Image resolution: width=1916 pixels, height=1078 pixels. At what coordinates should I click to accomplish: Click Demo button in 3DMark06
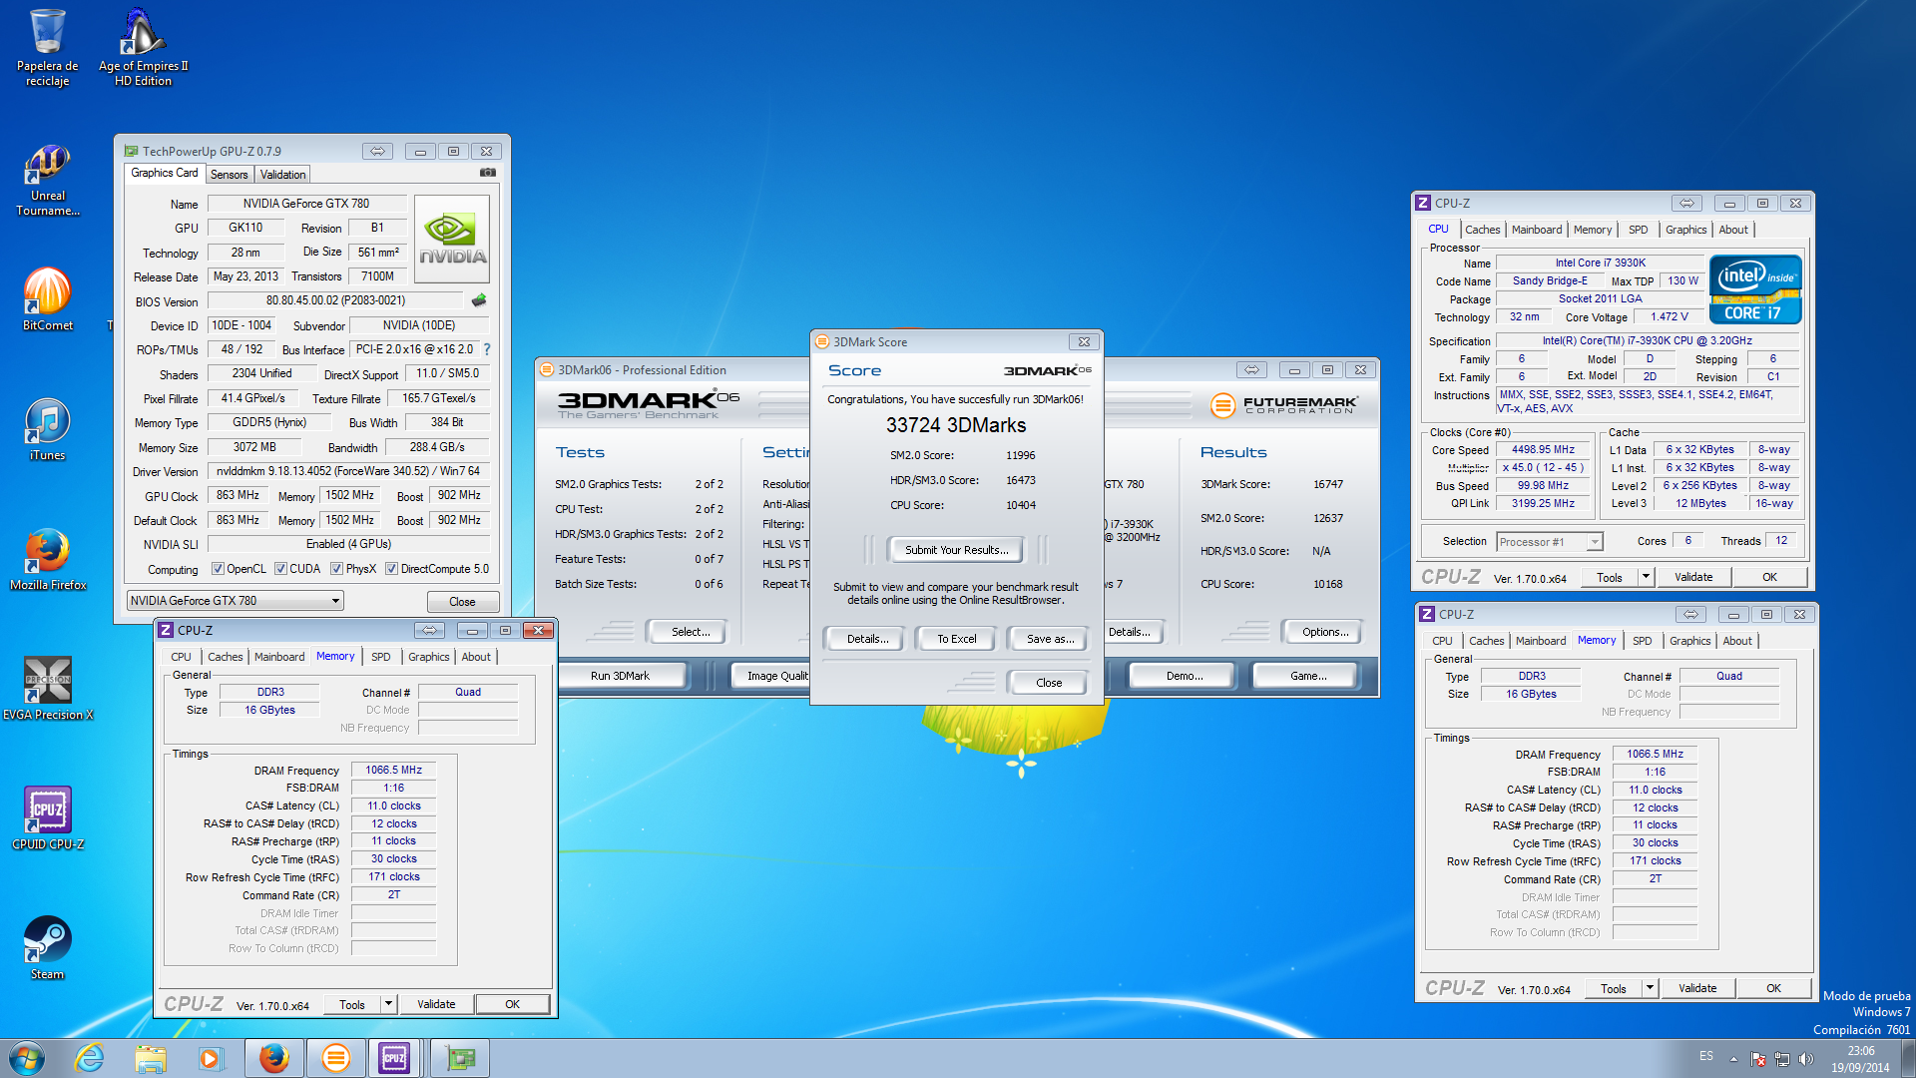[1184, 676]
